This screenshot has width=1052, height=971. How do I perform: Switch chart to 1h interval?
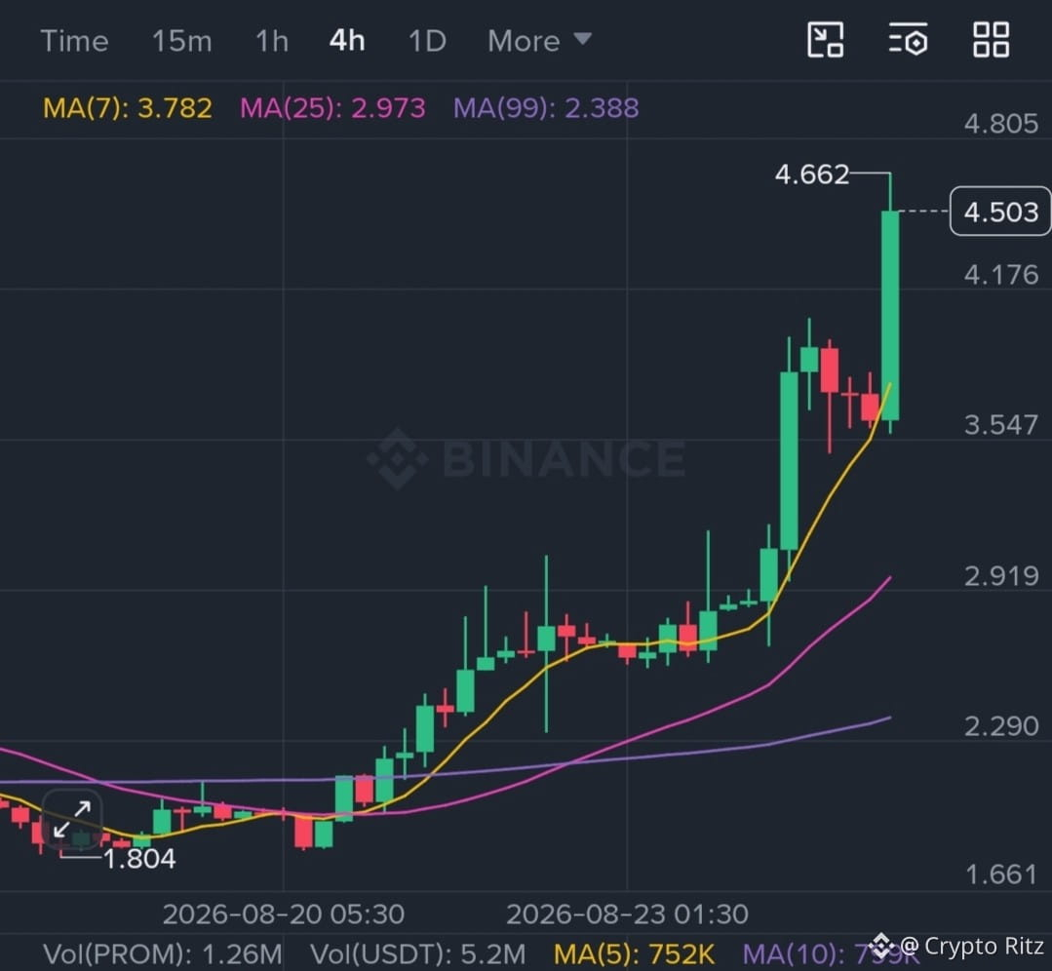[x=272, y=41]
